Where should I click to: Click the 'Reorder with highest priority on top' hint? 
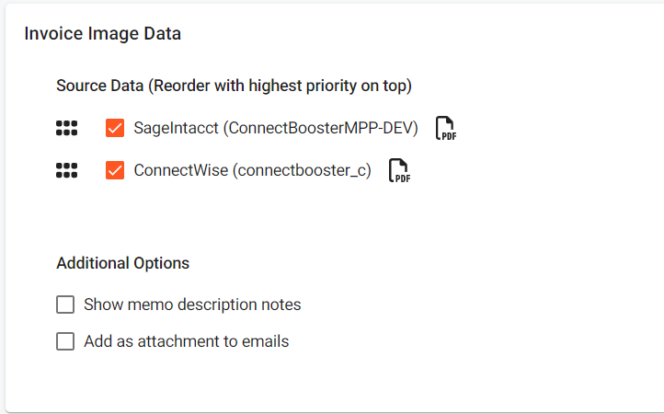(x=280, y=86)
